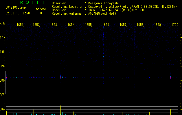Click the 1651 time marker
The width and height of the screenshot is (182, 115).
click(20, 25)
